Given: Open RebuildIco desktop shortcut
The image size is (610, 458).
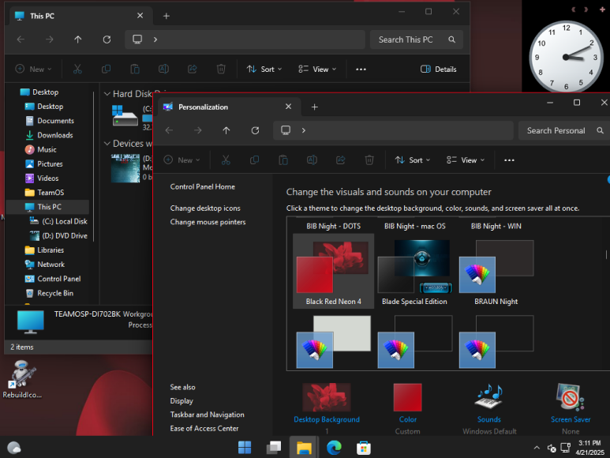Looking at the screenshot, I should 22,379.
